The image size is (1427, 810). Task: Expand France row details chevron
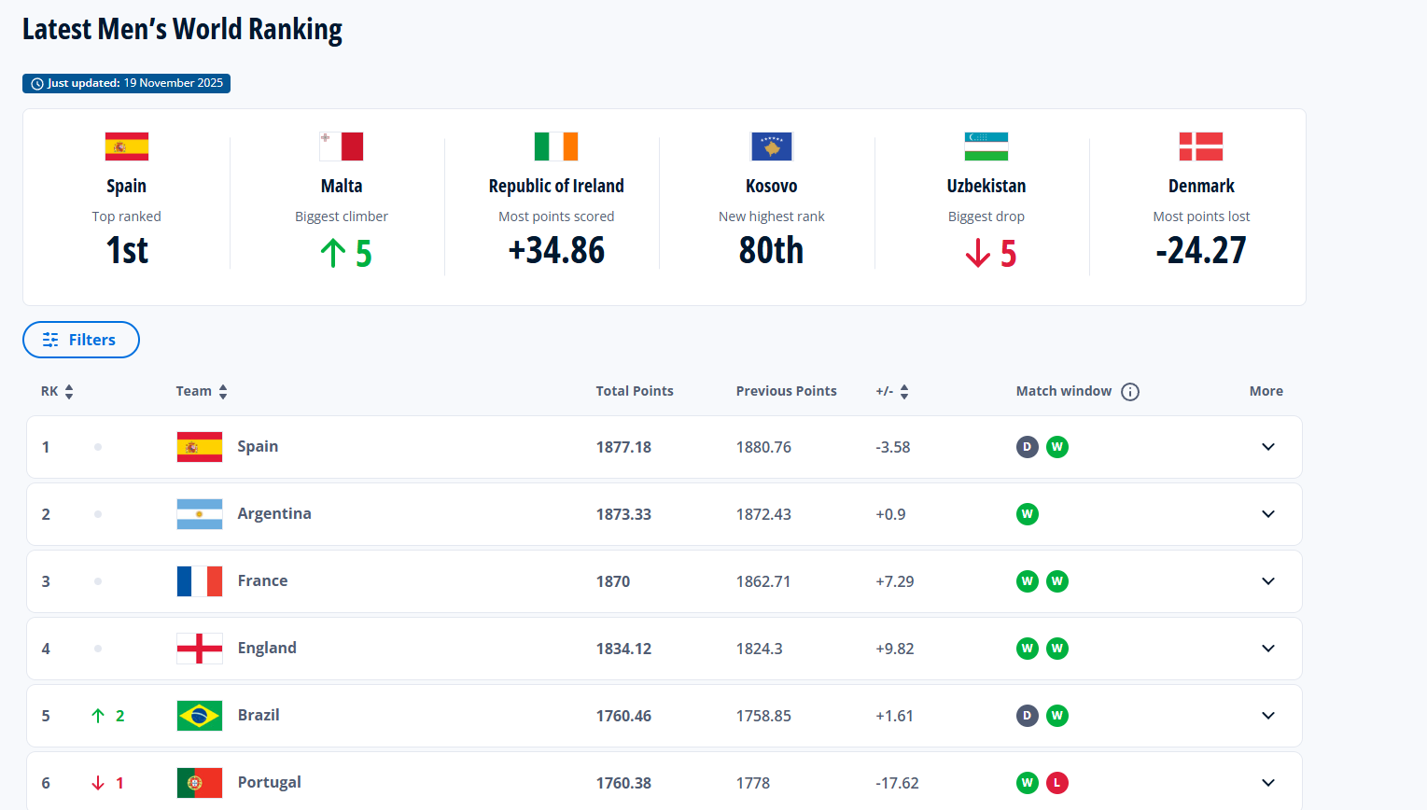click(1267, 581)
